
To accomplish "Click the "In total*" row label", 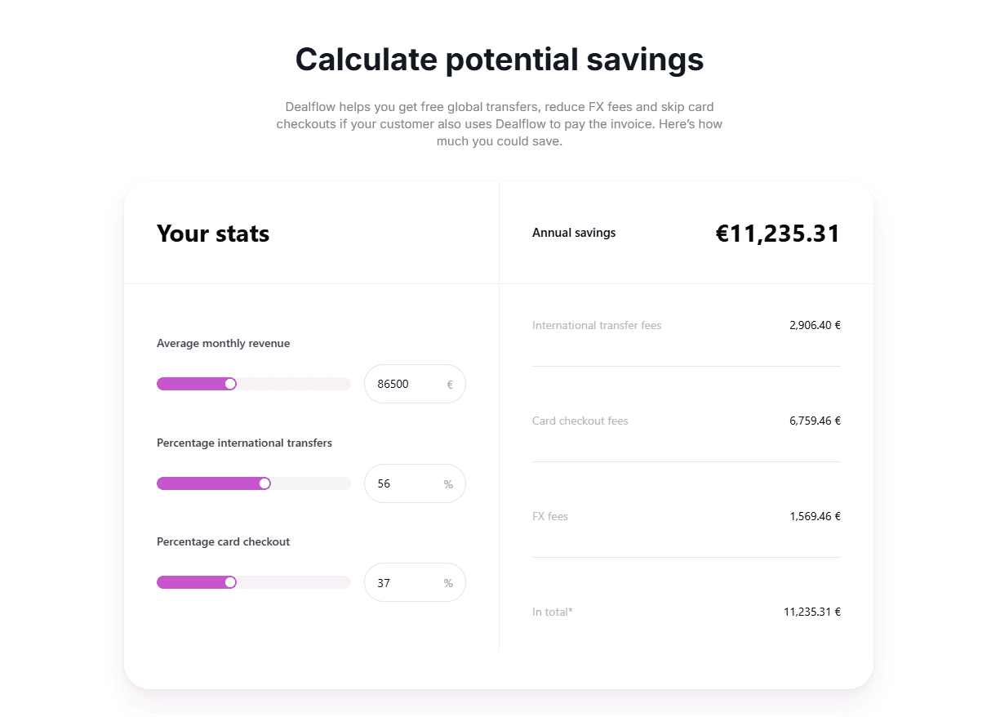I will (553, 612).
